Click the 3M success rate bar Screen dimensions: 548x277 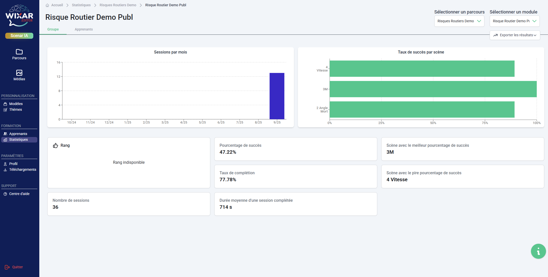[x=433, y=89]
